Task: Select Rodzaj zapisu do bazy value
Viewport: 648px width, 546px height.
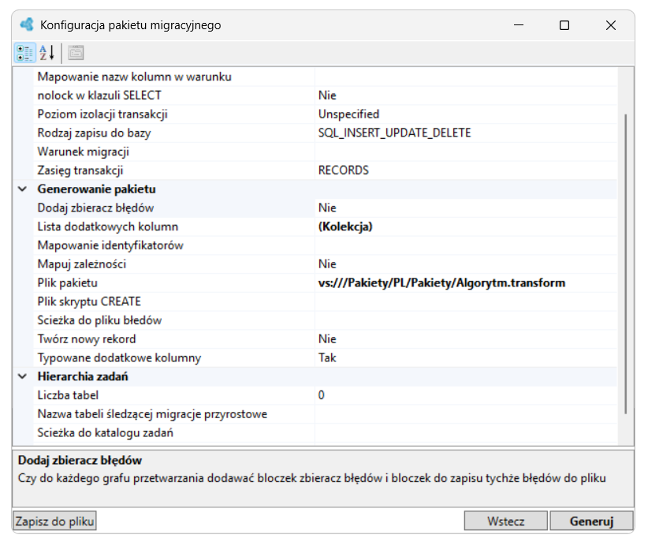Action: coord(466,133)
